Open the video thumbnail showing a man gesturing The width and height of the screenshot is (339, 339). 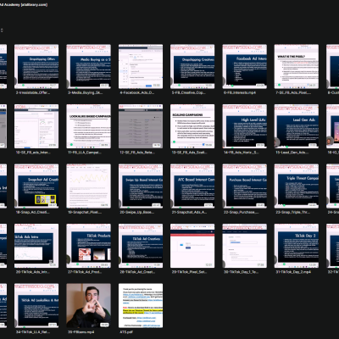[x=88, y=306]
